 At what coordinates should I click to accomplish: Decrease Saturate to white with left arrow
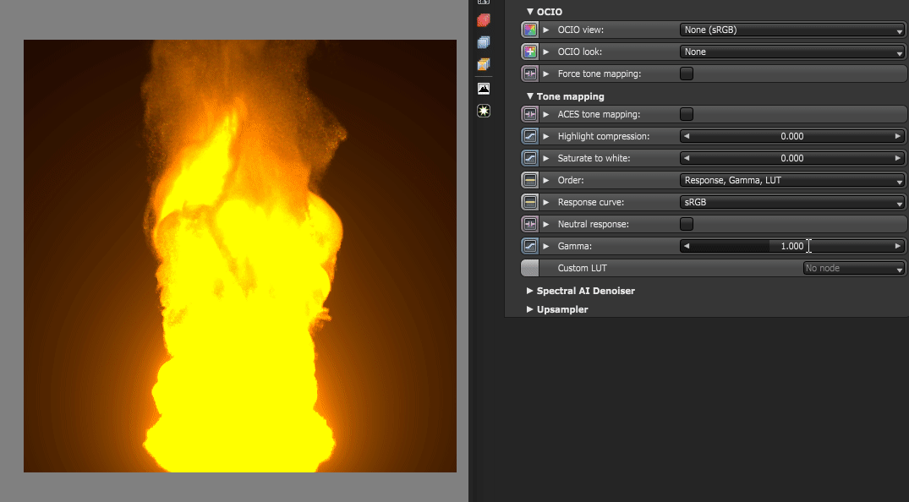click(x=687, y=158)
